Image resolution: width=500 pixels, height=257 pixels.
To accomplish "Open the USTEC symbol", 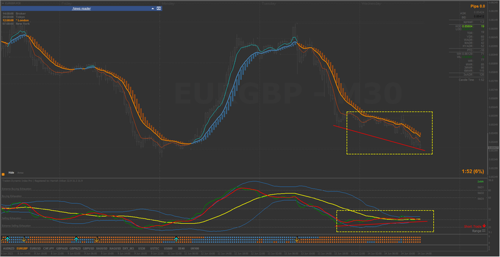I will coord(154,248).
